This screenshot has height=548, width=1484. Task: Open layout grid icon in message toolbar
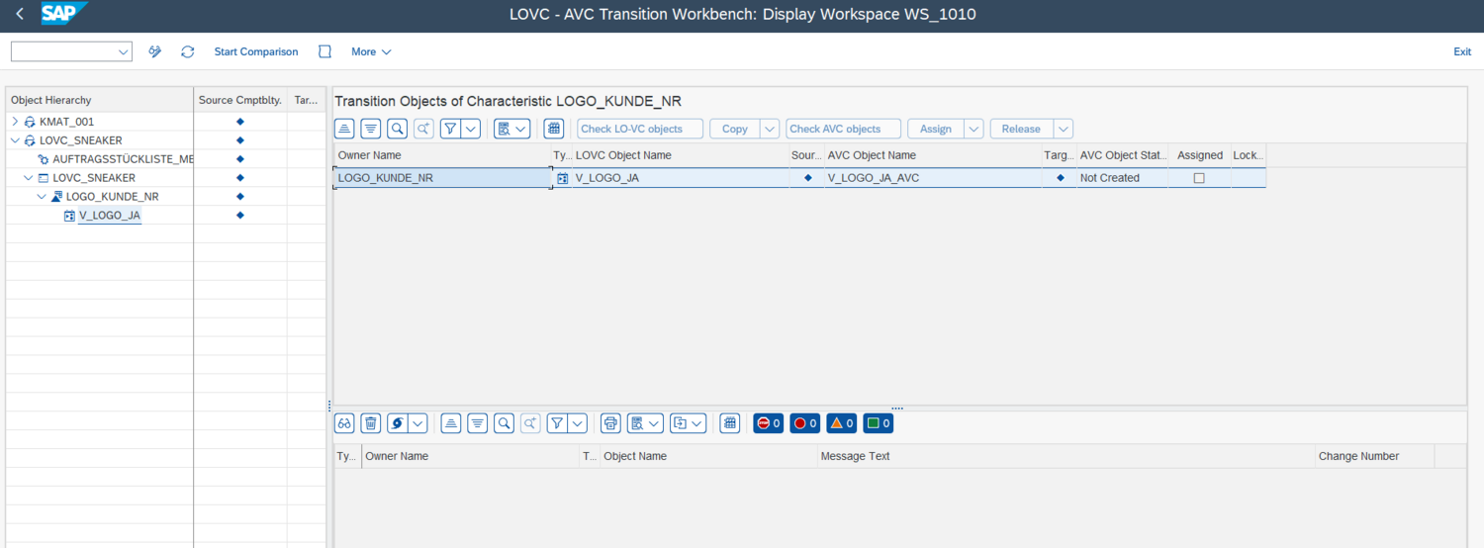pos(730,423)
